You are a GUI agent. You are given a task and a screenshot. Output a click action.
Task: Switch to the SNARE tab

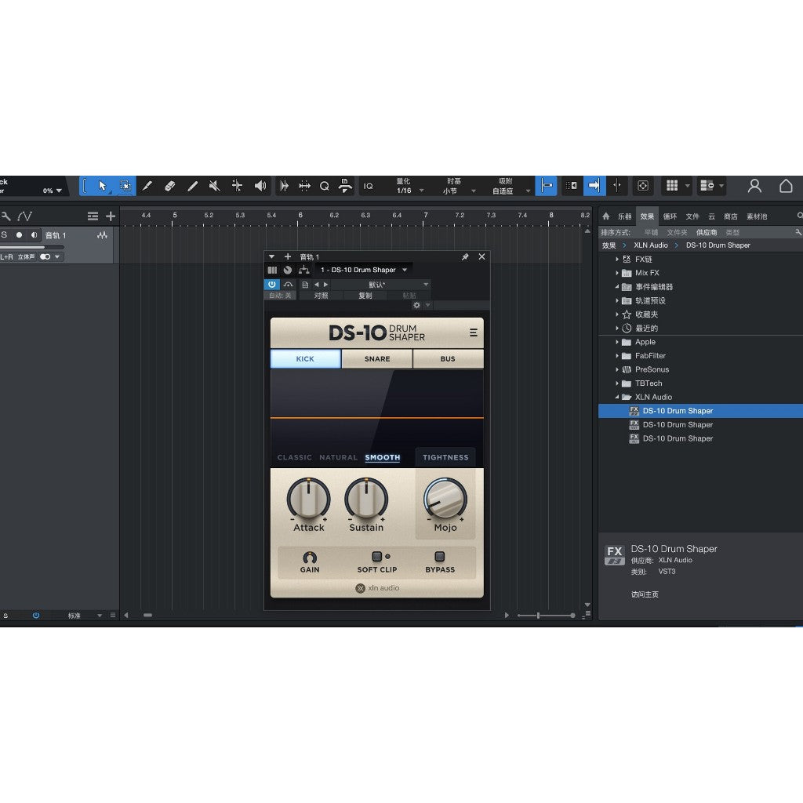click(x=376, y=358)
